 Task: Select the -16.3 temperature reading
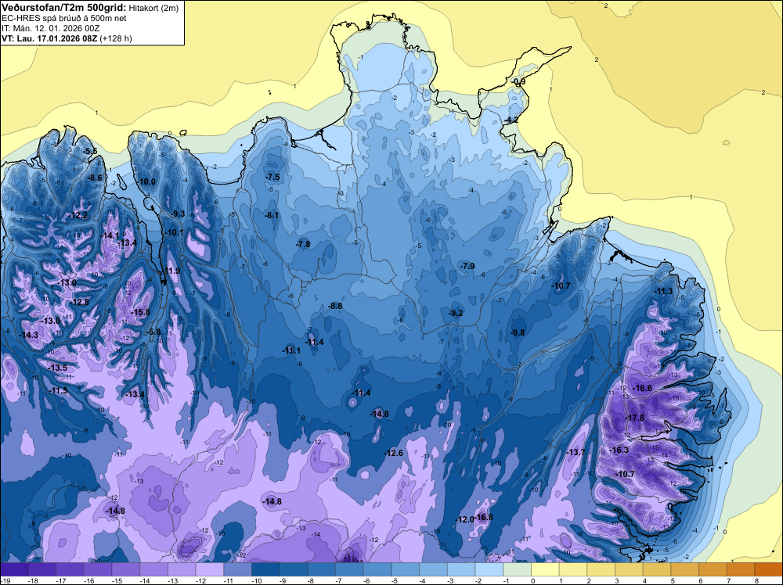click(619, 450)
